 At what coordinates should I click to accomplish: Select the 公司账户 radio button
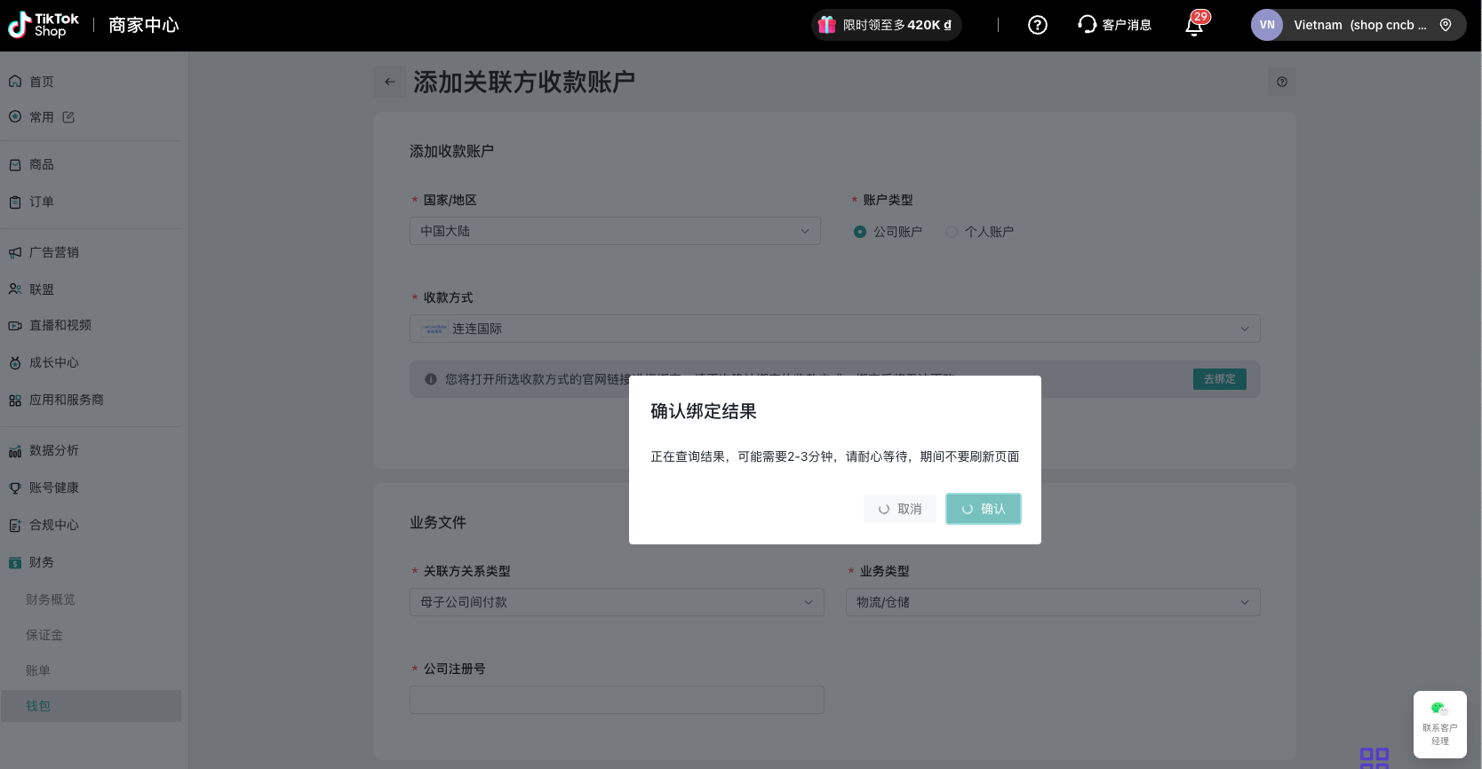[860, 232]
